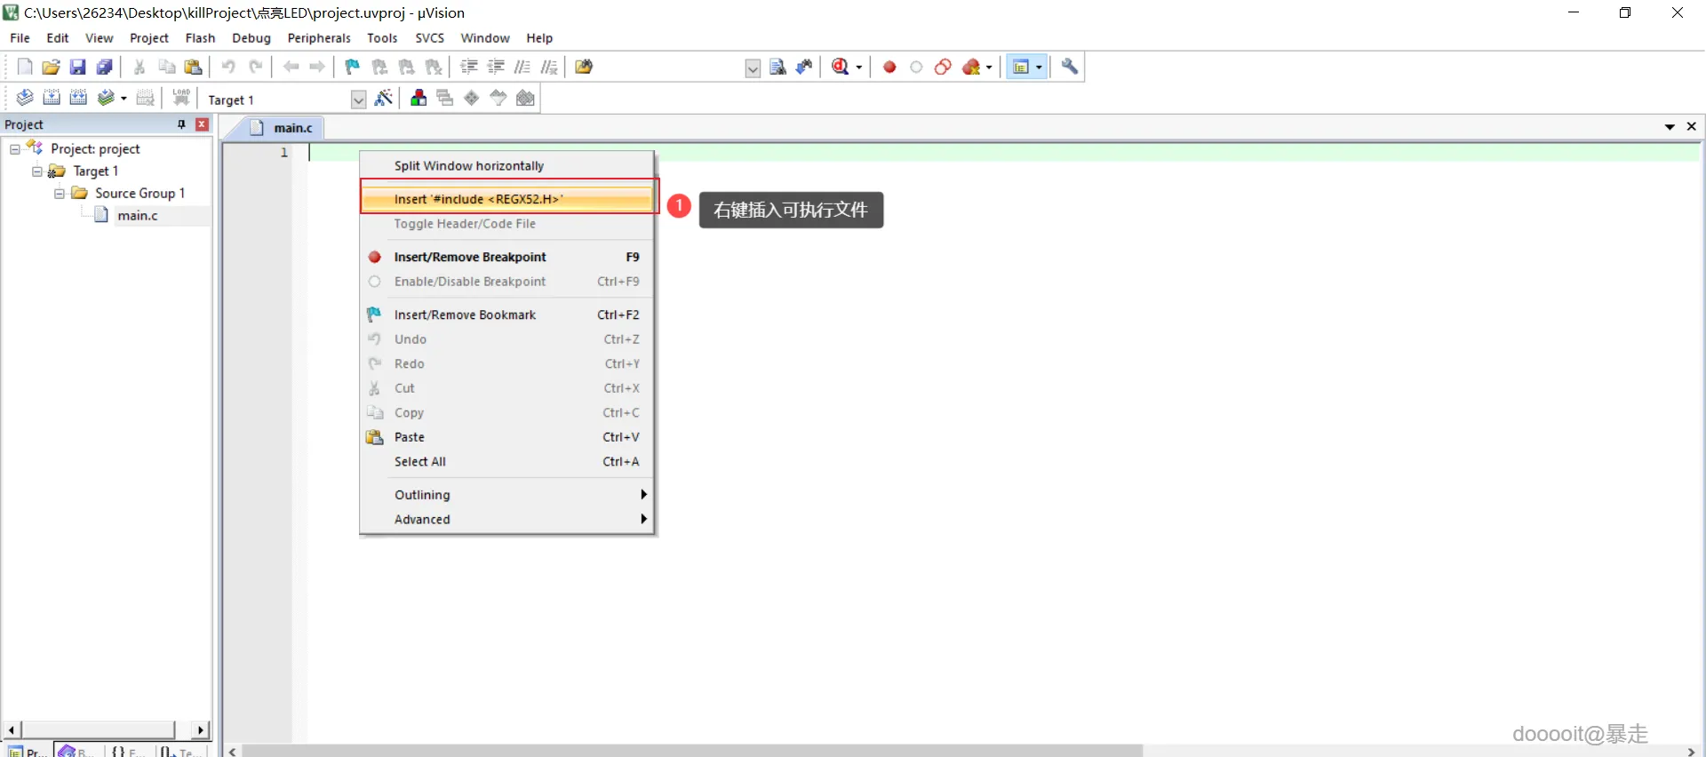Screen dimensions: 1706x757
Task: Create a new file with the toolbar icon
Action: [25, 67]
